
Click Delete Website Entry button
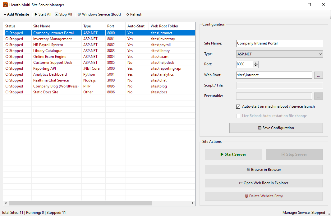click(x=264, y=196)
